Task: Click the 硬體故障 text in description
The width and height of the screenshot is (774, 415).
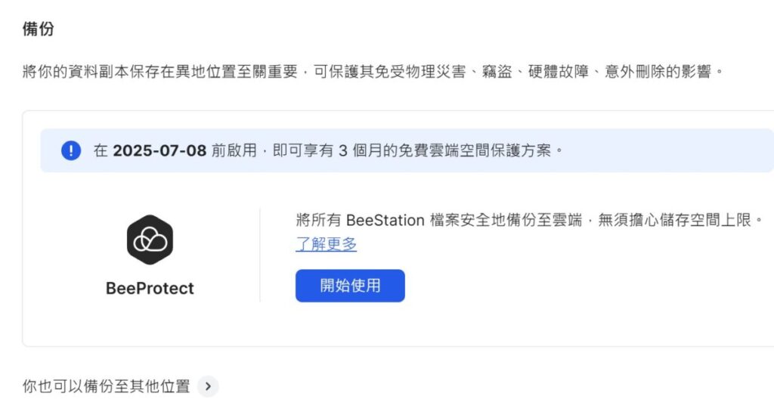Action: tap(559, 72)
